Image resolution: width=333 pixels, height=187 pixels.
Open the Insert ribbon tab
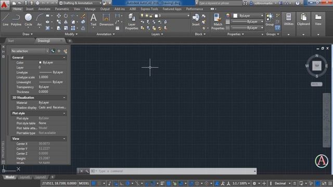[x=30, y=9]
